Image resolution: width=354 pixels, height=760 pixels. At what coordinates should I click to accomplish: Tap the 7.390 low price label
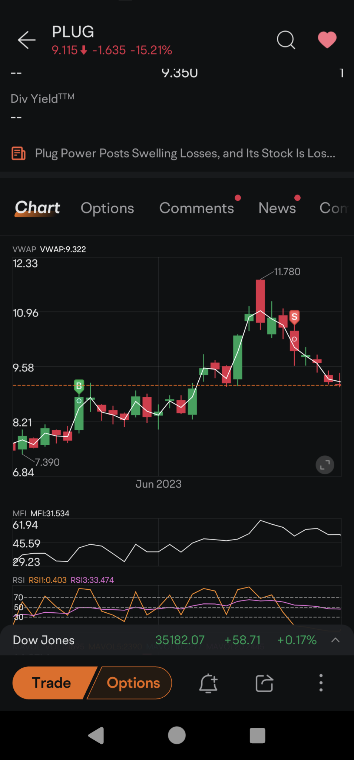click(47, 462)
